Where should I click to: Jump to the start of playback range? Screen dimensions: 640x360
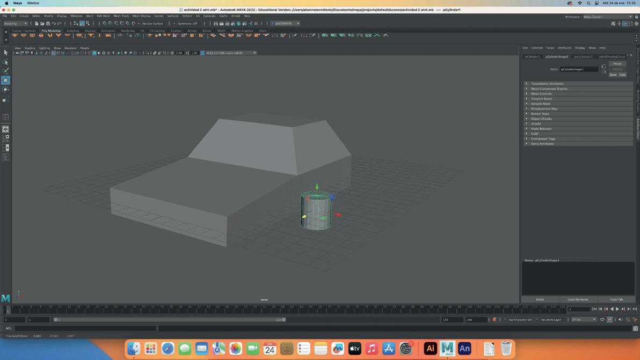pyautogui.click(x=594, y=309)
